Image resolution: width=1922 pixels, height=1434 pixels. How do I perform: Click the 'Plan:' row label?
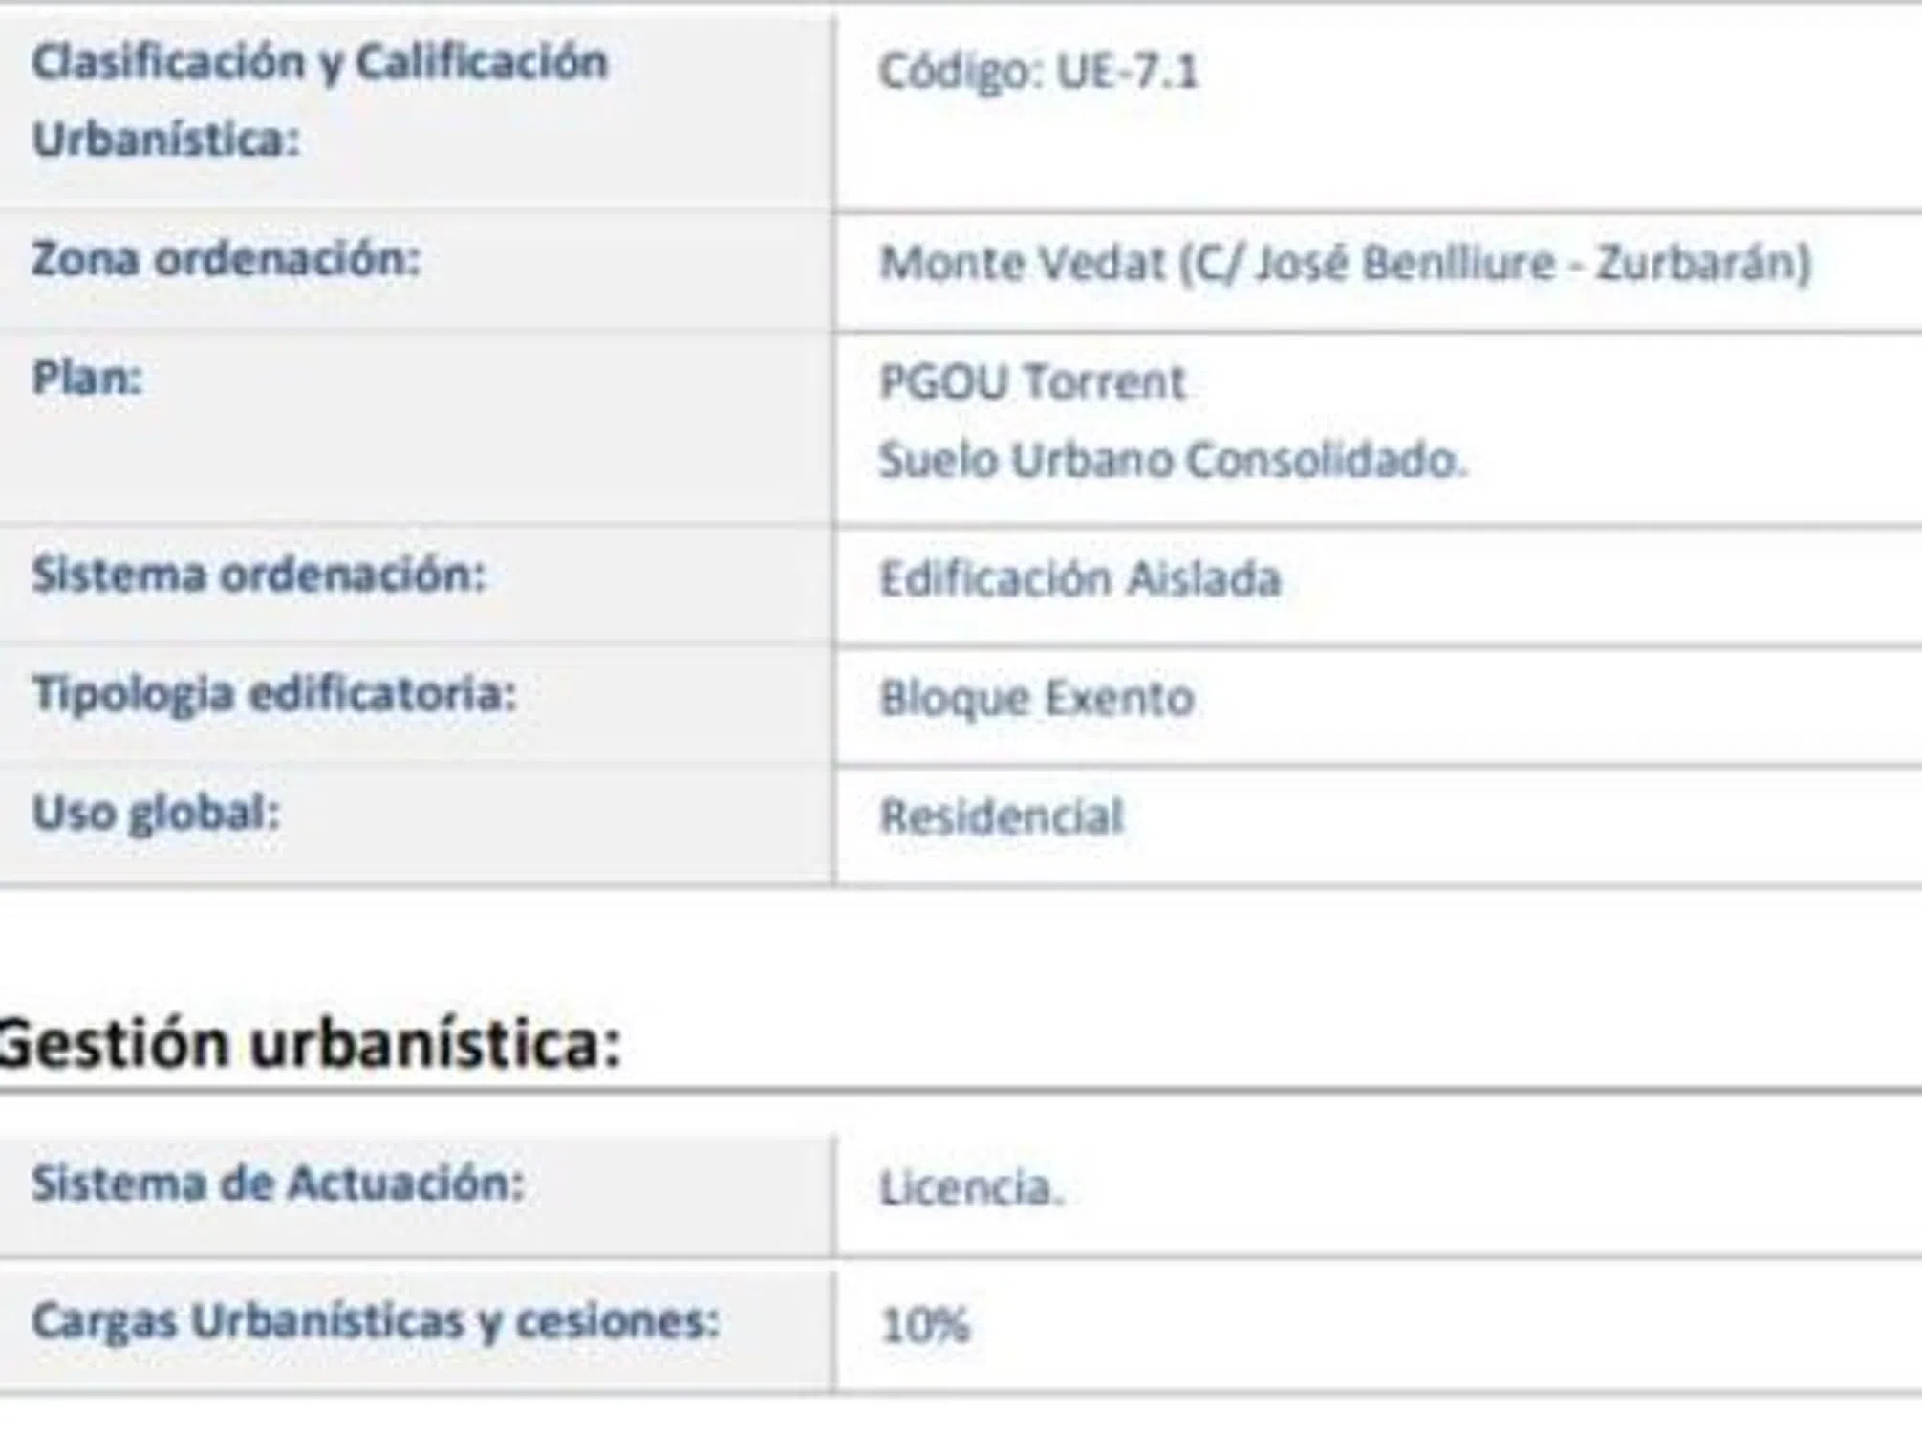87,378
